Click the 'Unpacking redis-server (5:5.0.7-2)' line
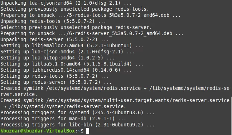 click(54, 40)
